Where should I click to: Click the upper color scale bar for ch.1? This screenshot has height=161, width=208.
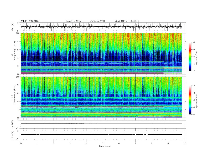[x=190, y=57]
